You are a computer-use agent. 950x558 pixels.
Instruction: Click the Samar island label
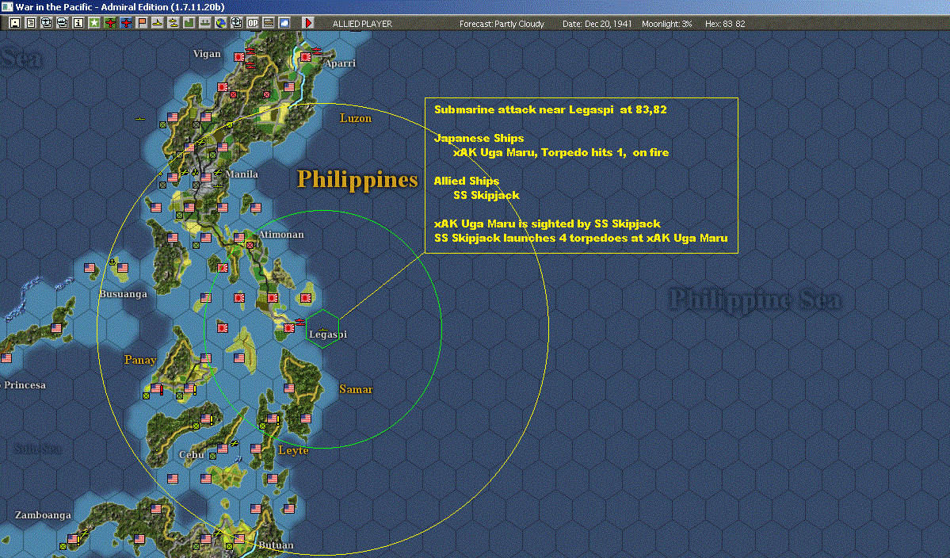click(x=356, y=389)
